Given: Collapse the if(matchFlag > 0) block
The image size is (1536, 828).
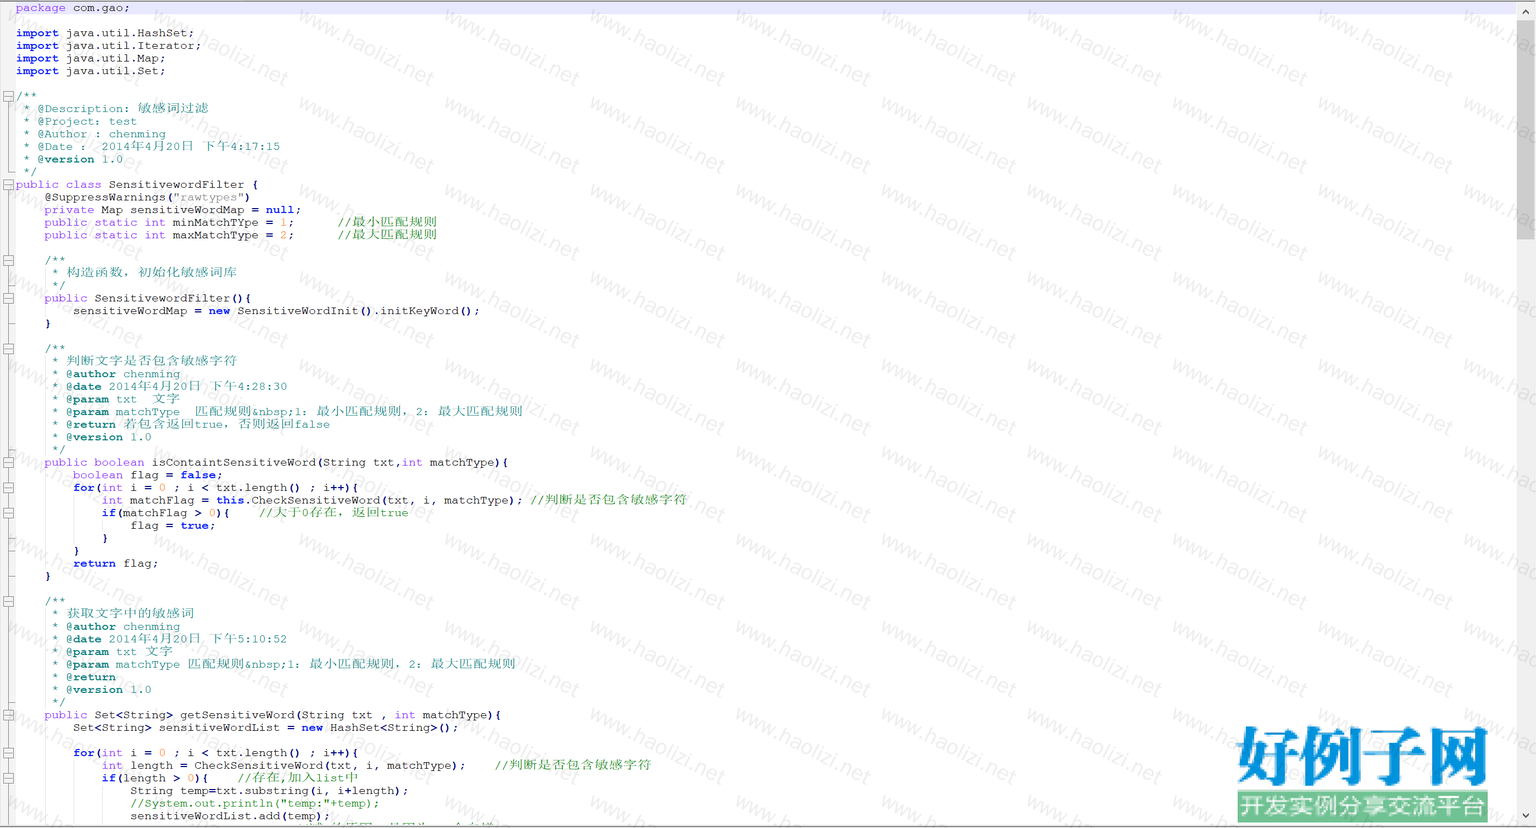Looking at the screenshot, I should 8,513.
